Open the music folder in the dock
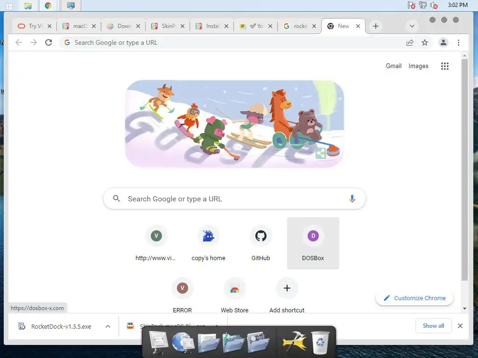Viewport: 478px width, 358px height. (233, 343)
